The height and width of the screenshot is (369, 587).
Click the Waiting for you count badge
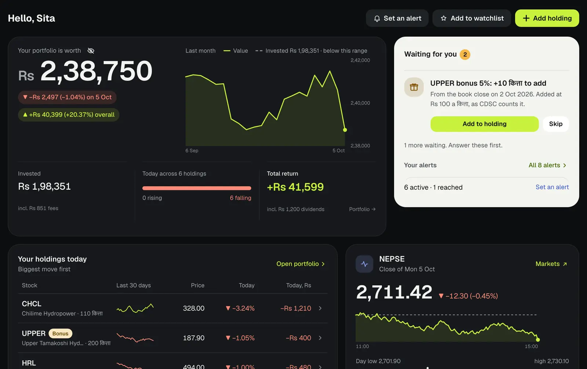pyautogui.click(x=465, y=54)
